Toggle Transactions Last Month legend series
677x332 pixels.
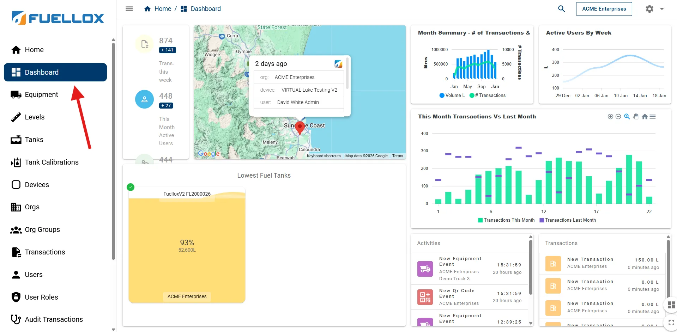point(568,220)
